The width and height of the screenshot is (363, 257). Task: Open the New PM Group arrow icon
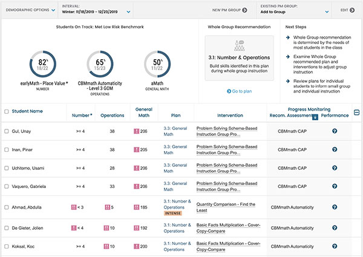pos(244,10)
